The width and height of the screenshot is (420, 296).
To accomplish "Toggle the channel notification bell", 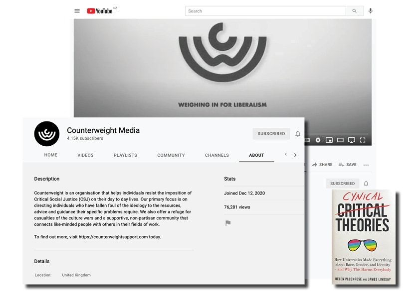I will 298,134.
